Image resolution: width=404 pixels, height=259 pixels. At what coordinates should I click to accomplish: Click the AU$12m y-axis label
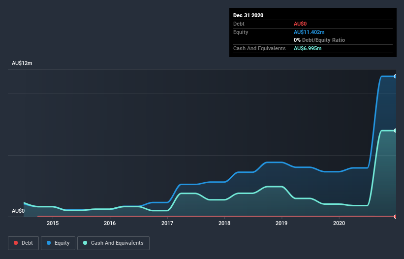[22, 63]
